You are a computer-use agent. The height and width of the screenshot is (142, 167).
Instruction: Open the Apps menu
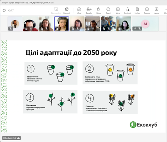[x=156, y=10]
